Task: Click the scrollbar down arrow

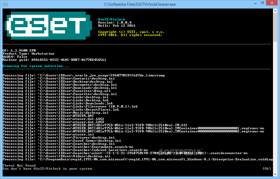Action: pyautogui.click(x=275, y=174)
